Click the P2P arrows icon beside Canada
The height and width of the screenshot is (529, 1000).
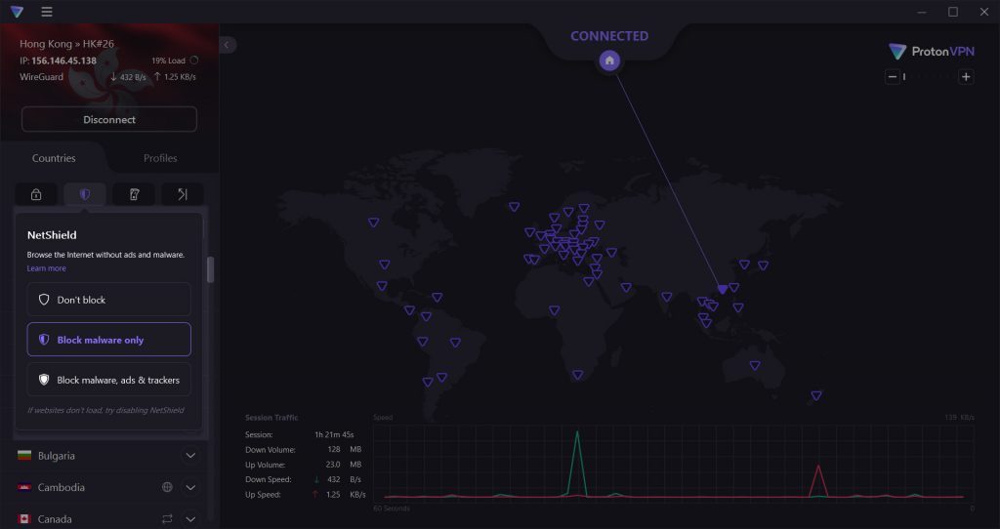tap(167, 519)
